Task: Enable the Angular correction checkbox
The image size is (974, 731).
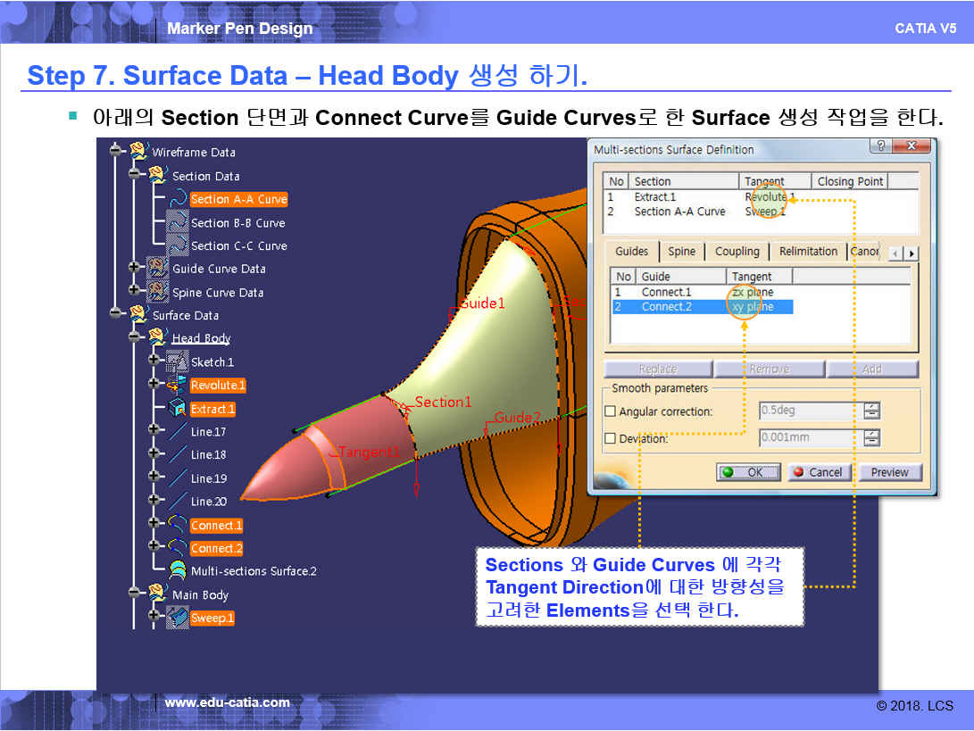Action: (611, 411)
